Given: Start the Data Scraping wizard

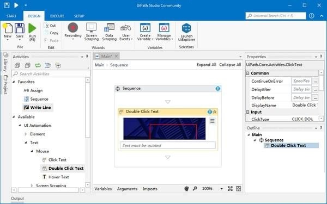Looking at the screenshot, I should point(110,32).
